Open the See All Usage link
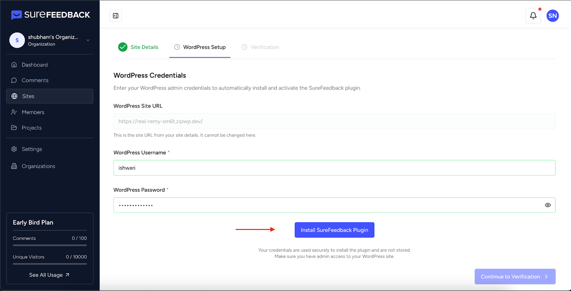Screen dimensions: 571x291 coord(49,275)
